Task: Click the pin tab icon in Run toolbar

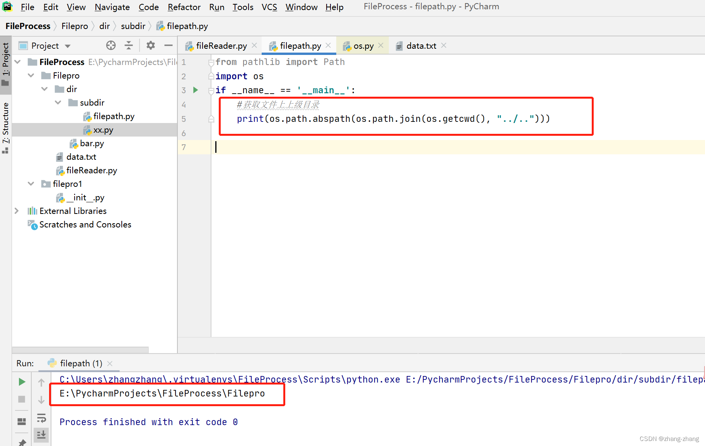Action: (22, 442)
